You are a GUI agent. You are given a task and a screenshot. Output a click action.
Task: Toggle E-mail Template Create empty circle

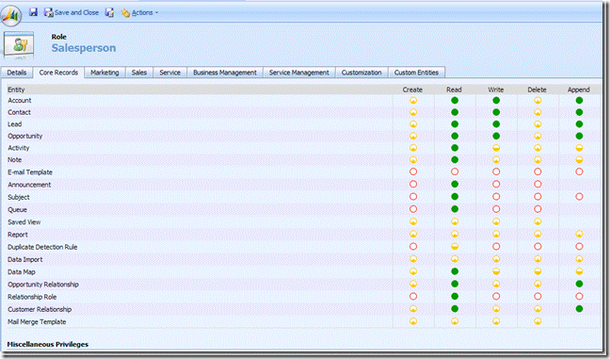413,171
